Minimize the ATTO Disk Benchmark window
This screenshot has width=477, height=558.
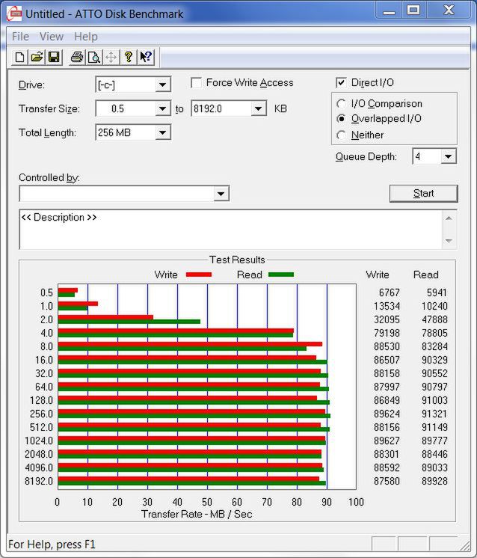[389, 10]
